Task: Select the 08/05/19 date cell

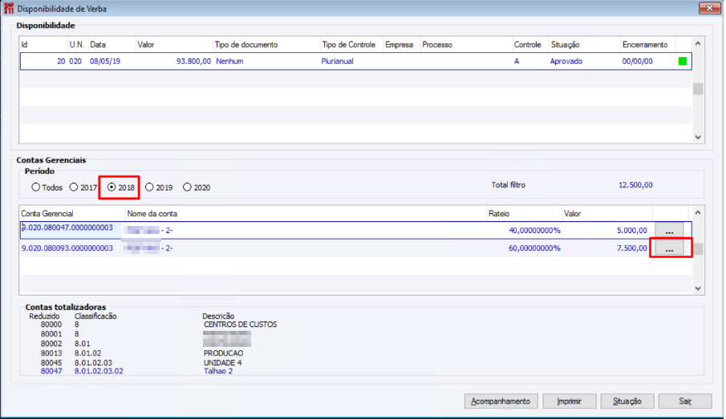Action: pyautogui.click(x=105, y=61)
